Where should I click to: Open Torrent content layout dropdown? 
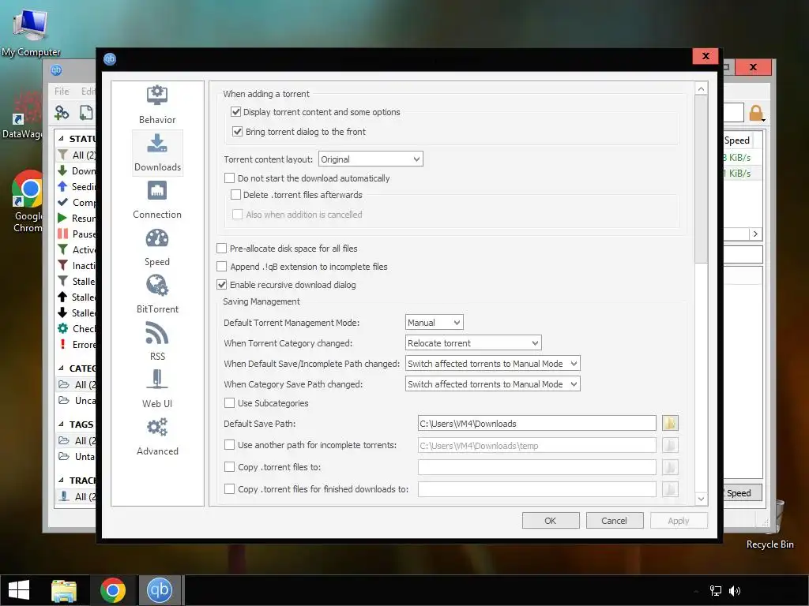tap(371, 159)
